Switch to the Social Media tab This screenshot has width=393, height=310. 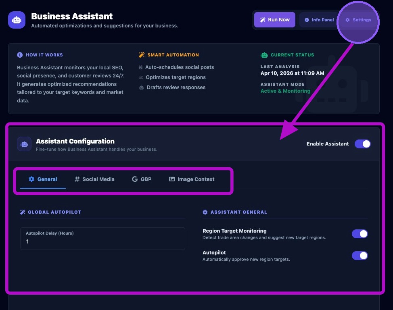[94, 179]
